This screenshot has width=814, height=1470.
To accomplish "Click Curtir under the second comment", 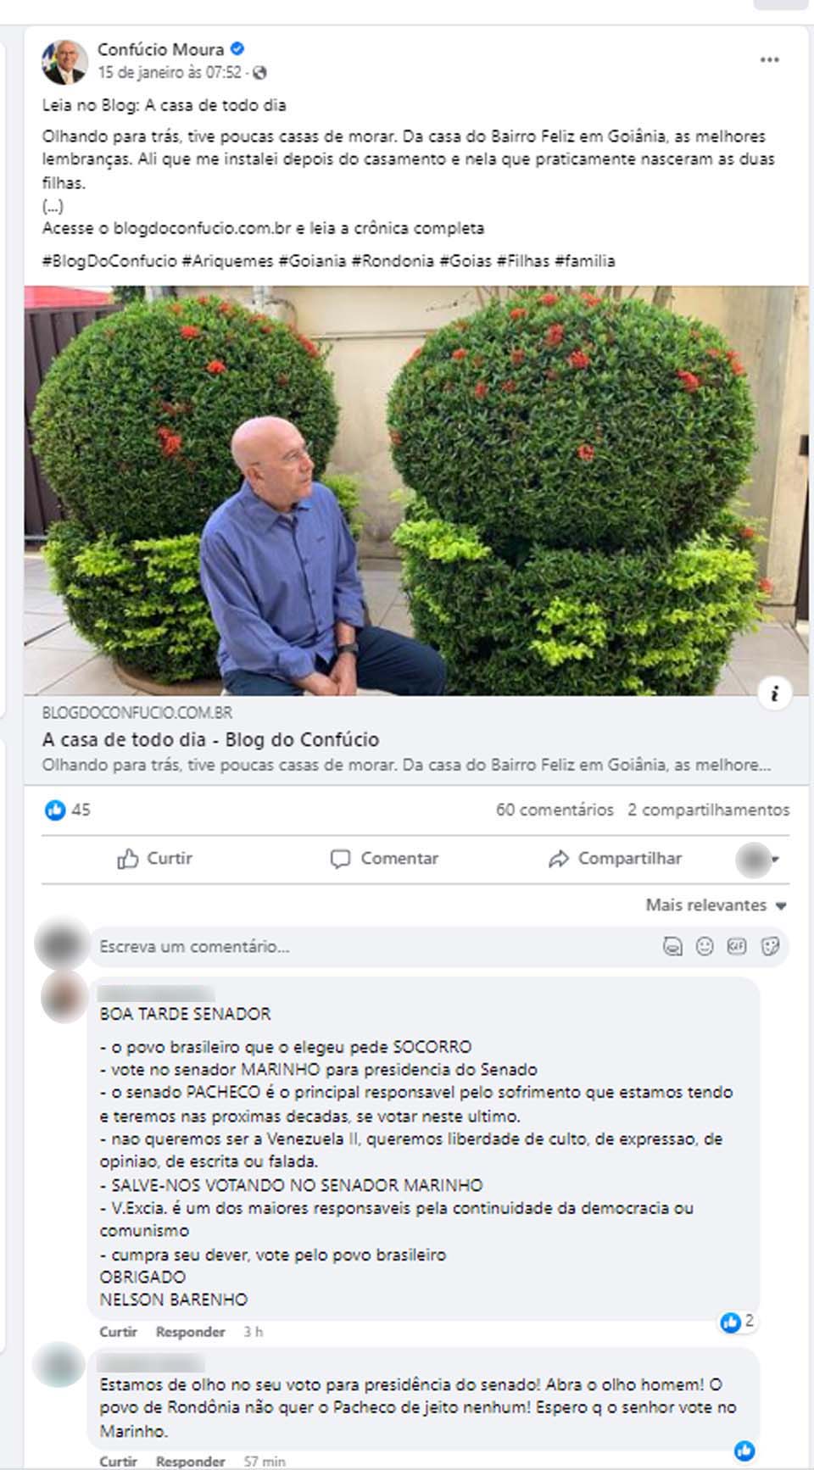I will 118,1462.
